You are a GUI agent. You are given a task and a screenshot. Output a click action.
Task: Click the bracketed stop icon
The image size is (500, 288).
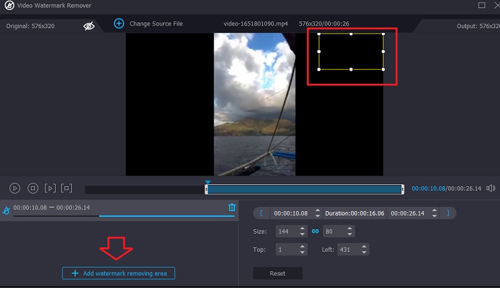(x=67, y=188)
